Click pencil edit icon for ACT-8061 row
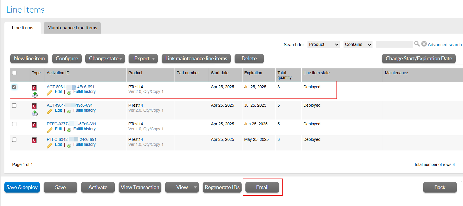463x206 pixels. pos(49,93)
